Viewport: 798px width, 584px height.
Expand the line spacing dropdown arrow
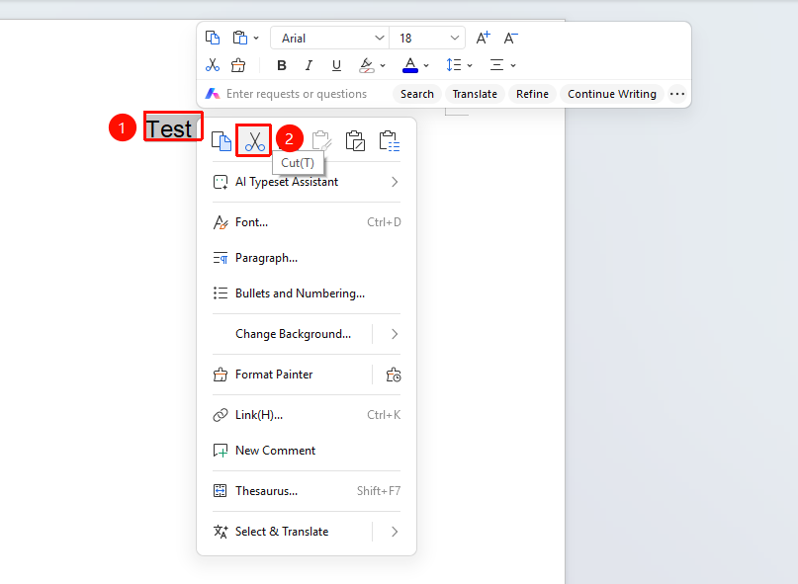470,65
